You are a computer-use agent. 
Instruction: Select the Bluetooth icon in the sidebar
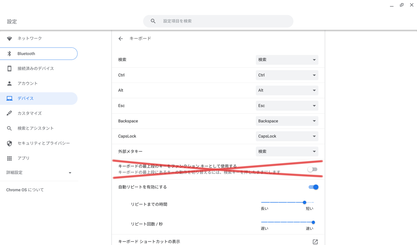pyautogui.click(x=9, y=53)
